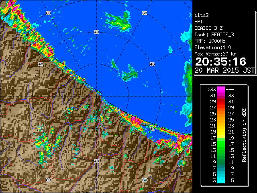Click the "---" legend label

point(230,89)
